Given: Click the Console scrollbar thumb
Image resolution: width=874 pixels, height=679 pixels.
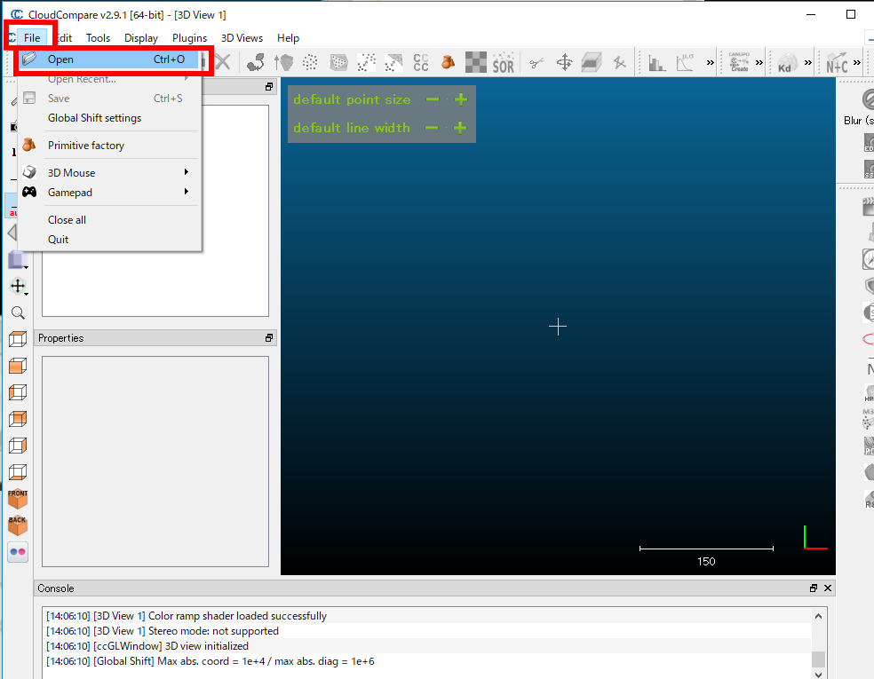Looking at the screenshot, I should [x=818, y=659].
